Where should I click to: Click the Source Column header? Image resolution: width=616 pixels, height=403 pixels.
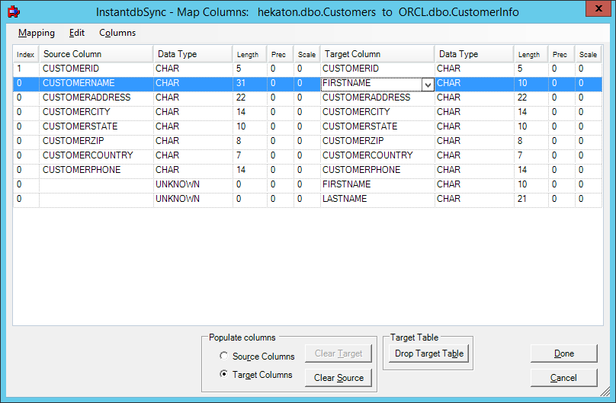click(96, 54)
